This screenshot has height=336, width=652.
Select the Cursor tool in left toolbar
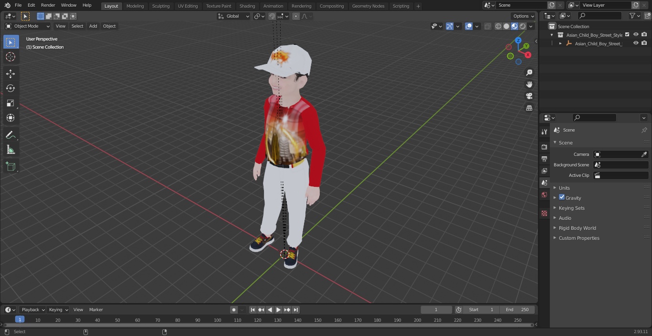[x=11, y=57]
